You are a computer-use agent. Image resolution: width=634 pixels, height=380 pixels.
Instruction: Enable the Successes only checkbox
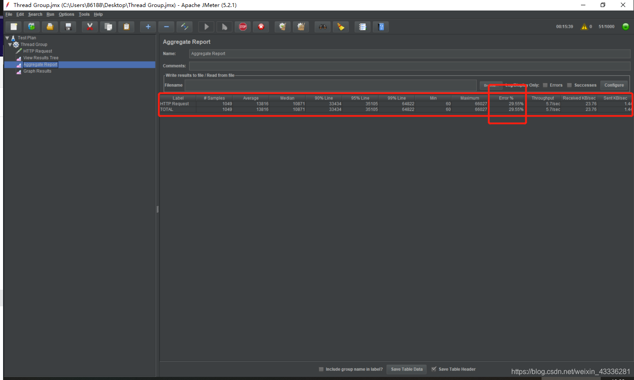pyautogui.click(x=570, y=85)
